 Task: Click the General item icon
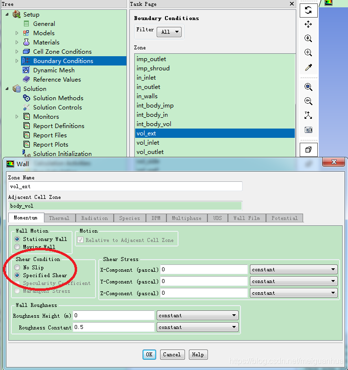(26, 23)
